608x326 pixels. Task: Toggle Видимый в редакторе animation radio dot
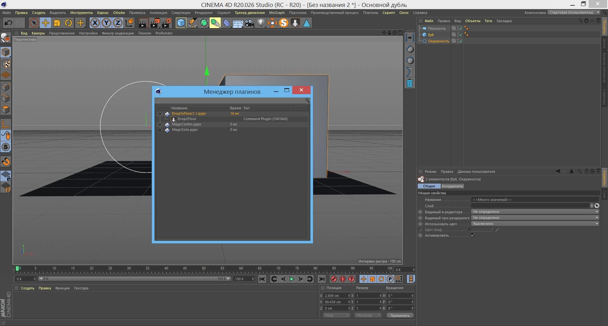tap(421, 212)
